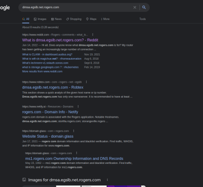Open 'What is CLAIM - in dashboard.audius.org?' sublink
The height and width of the screenshot is (187, 203).
(x=47, y=54)
